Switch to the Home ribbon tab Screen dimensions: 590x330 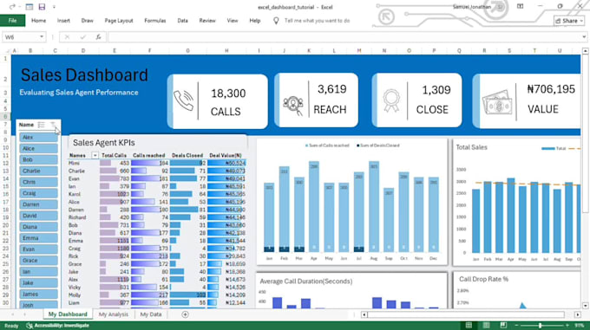(38, 21)
